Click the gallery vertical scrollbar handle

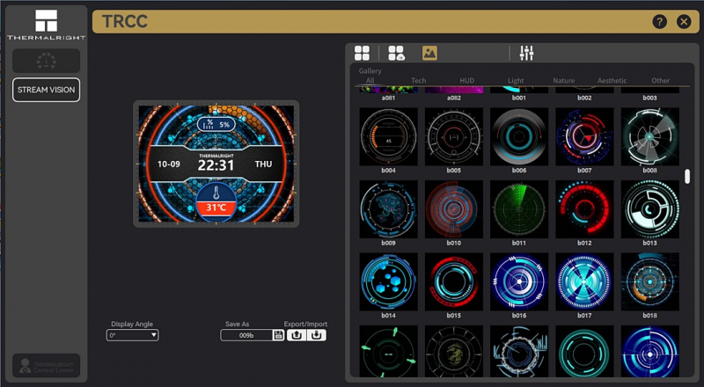[x=687, y=176]
